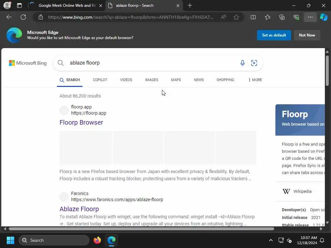Open the Settings and more ellipsis menu
This screenshot has width=331, height=248.
point(310,17)
